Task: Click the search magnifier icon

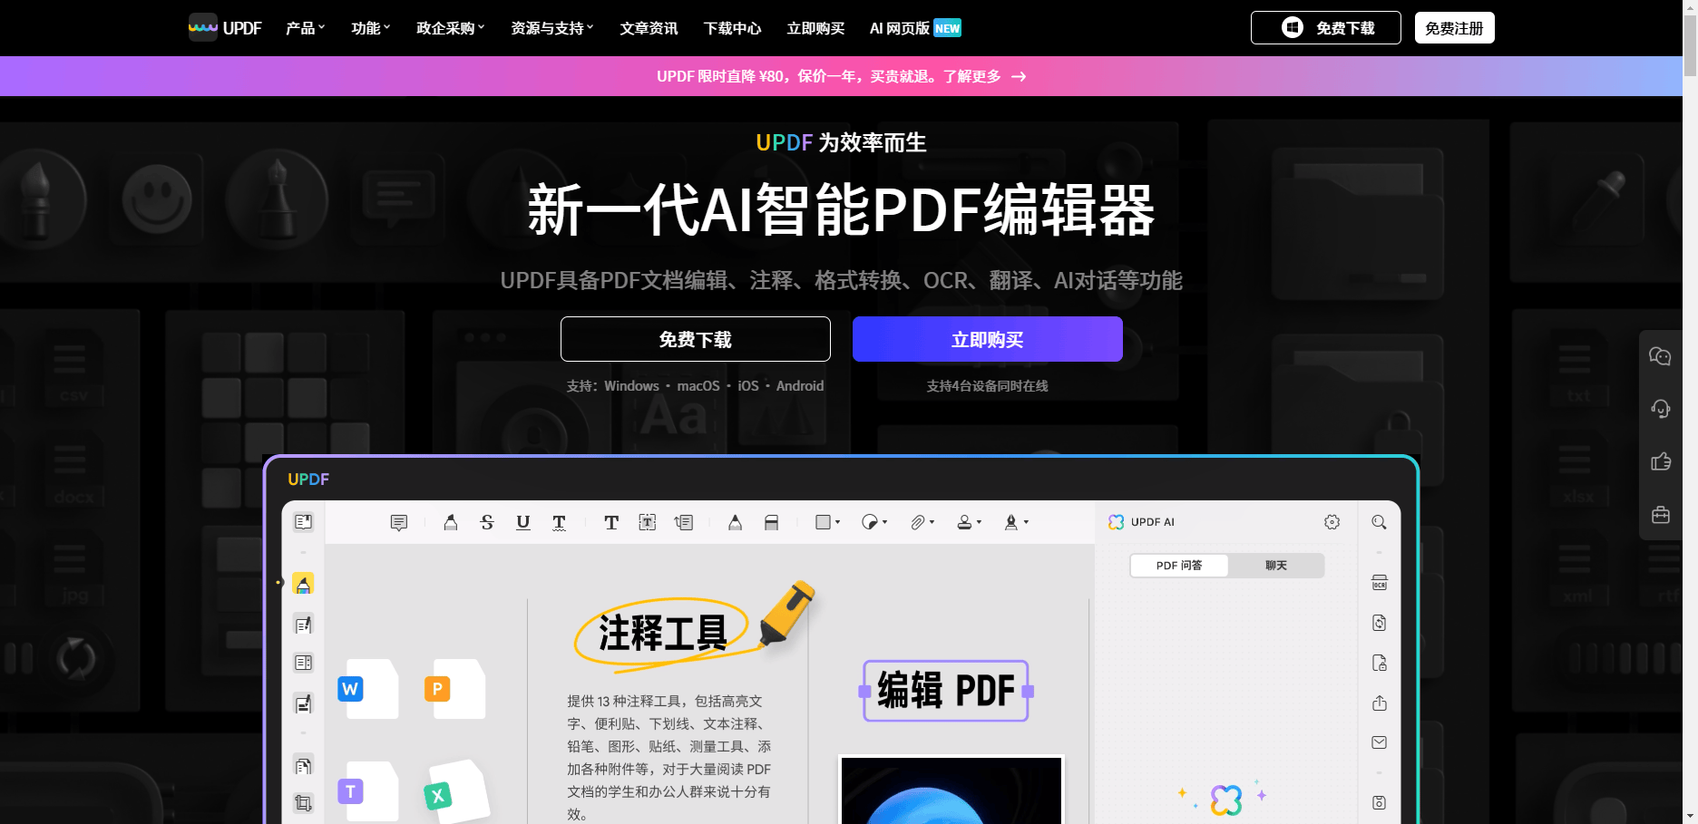Action: pyautogui.click(x=1379, y=522)
